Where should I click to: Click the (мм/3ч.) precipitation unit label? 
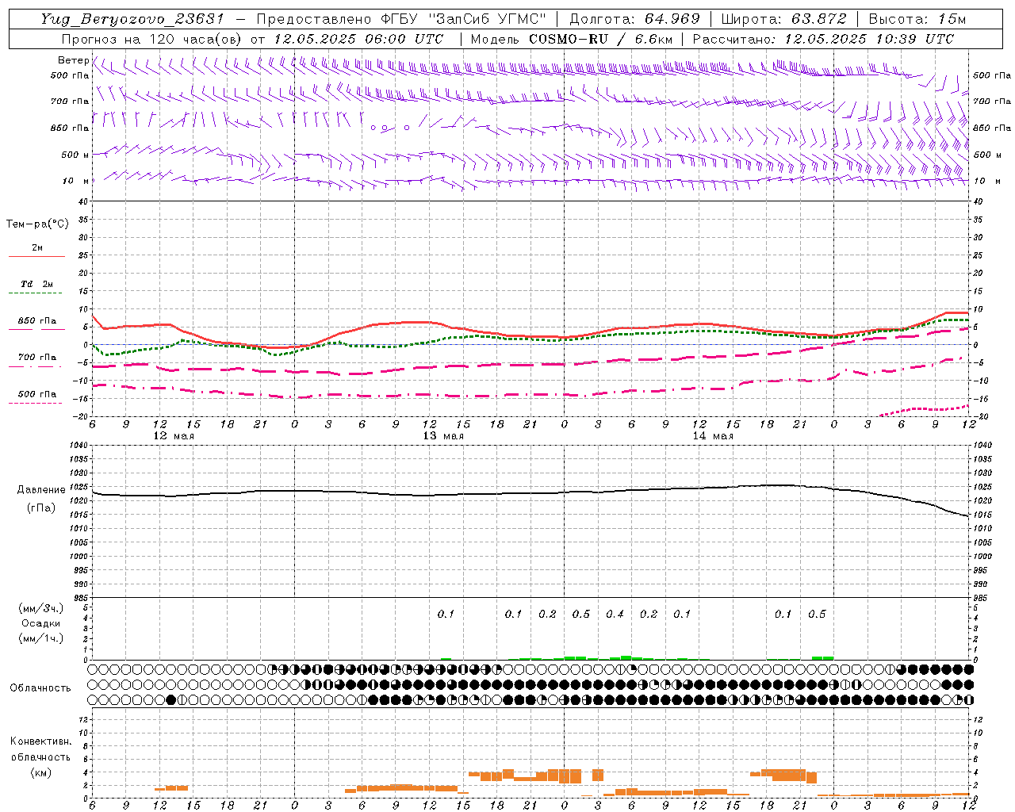pyautogui.click(x=41, y=608)
